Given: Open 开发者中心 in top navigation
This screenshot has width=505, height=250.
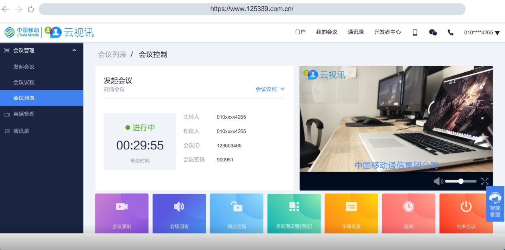Looking at the screenshot, I should point(387,32).
